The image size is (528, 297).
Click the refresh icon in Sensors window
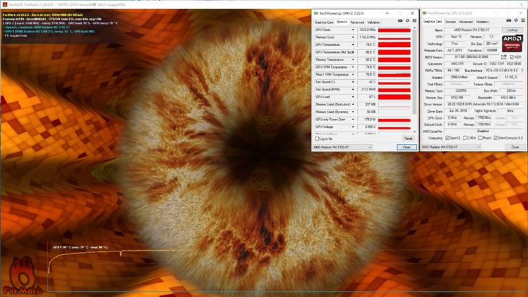pos(407,22)
